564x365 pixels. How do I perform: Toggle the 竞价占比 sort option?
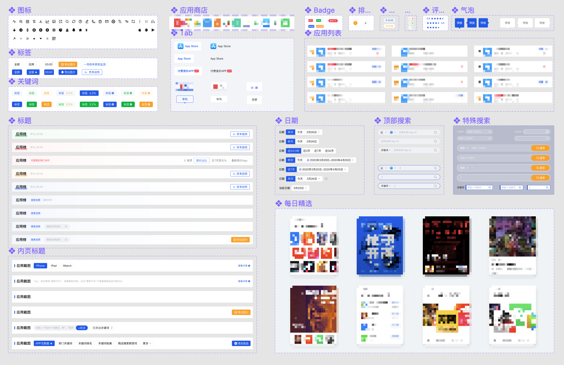point(202,160)
